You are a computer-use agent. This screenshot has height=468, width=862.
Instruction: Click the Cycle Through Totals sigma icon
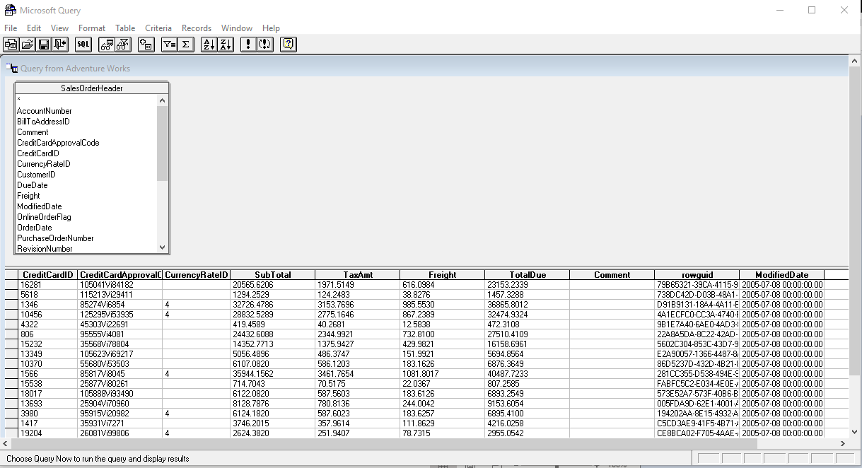pyautogui.click(x=185, y=44)
